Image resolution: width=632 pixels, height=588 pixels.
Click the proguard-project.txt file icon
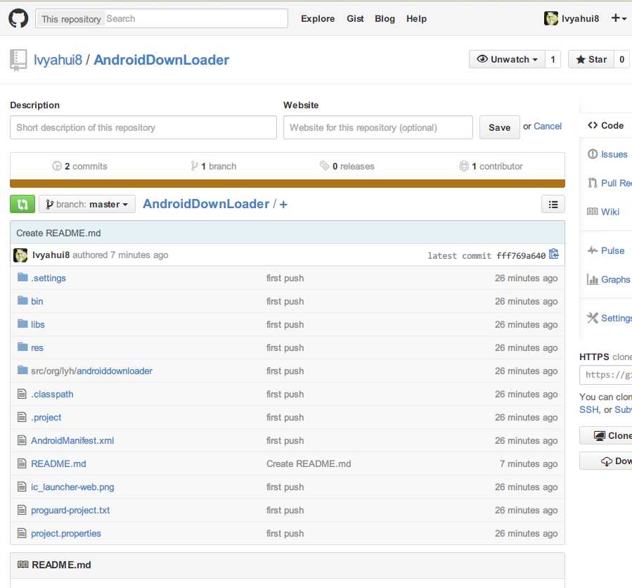(x=22, y=510)
